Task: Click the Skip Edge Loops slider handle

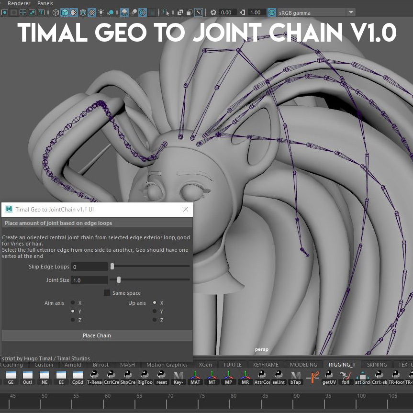Action: coord(112,266)
